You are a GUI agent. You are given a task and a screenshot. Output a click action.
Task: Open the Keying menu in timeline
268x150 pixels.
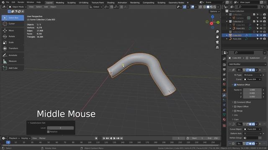tap(25, 138)
